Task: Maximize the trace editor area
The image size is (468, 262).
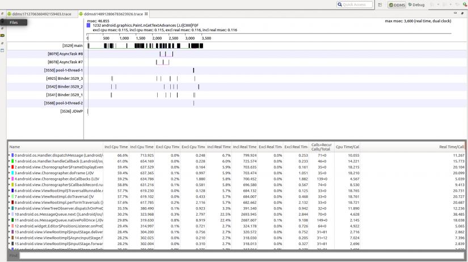Action: 462,13
